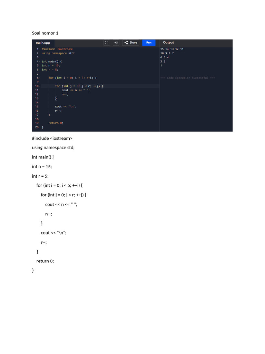This screenshot has height=354, width=265.
Task: Click the code line '#include <iostream>' in editor
Action: pyautogui.click(x=58, y=49)
